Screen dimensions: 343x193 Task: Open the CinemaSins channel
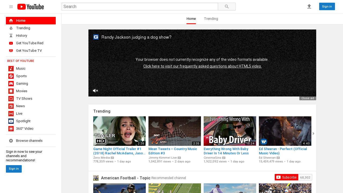[x=212, y=158]
